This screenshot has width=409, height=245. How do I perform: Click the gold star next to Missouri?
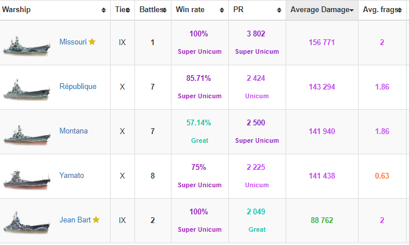(92, 42)
